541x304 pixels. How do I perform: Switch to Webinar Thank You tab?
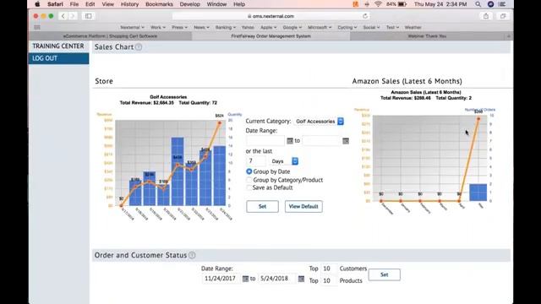[x=427, y=36]
